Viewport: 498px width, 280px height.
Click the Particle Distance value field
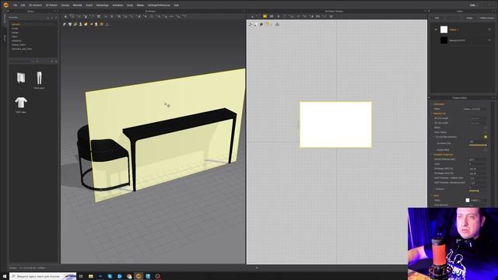click(477, 159)
